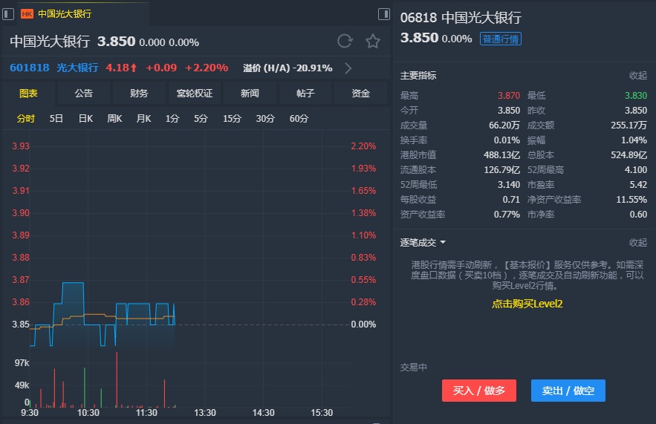Click the 买入 / 做多 button
Image resolution: width=656 pixels, height=424 pixels.
pyautogui.click(x=478, y=391)
